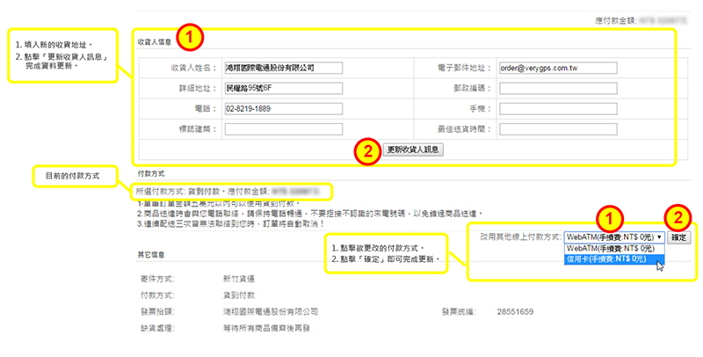703x357 pixels.
Task: Select the 電話 number field
Action: (x=282, y=108)
